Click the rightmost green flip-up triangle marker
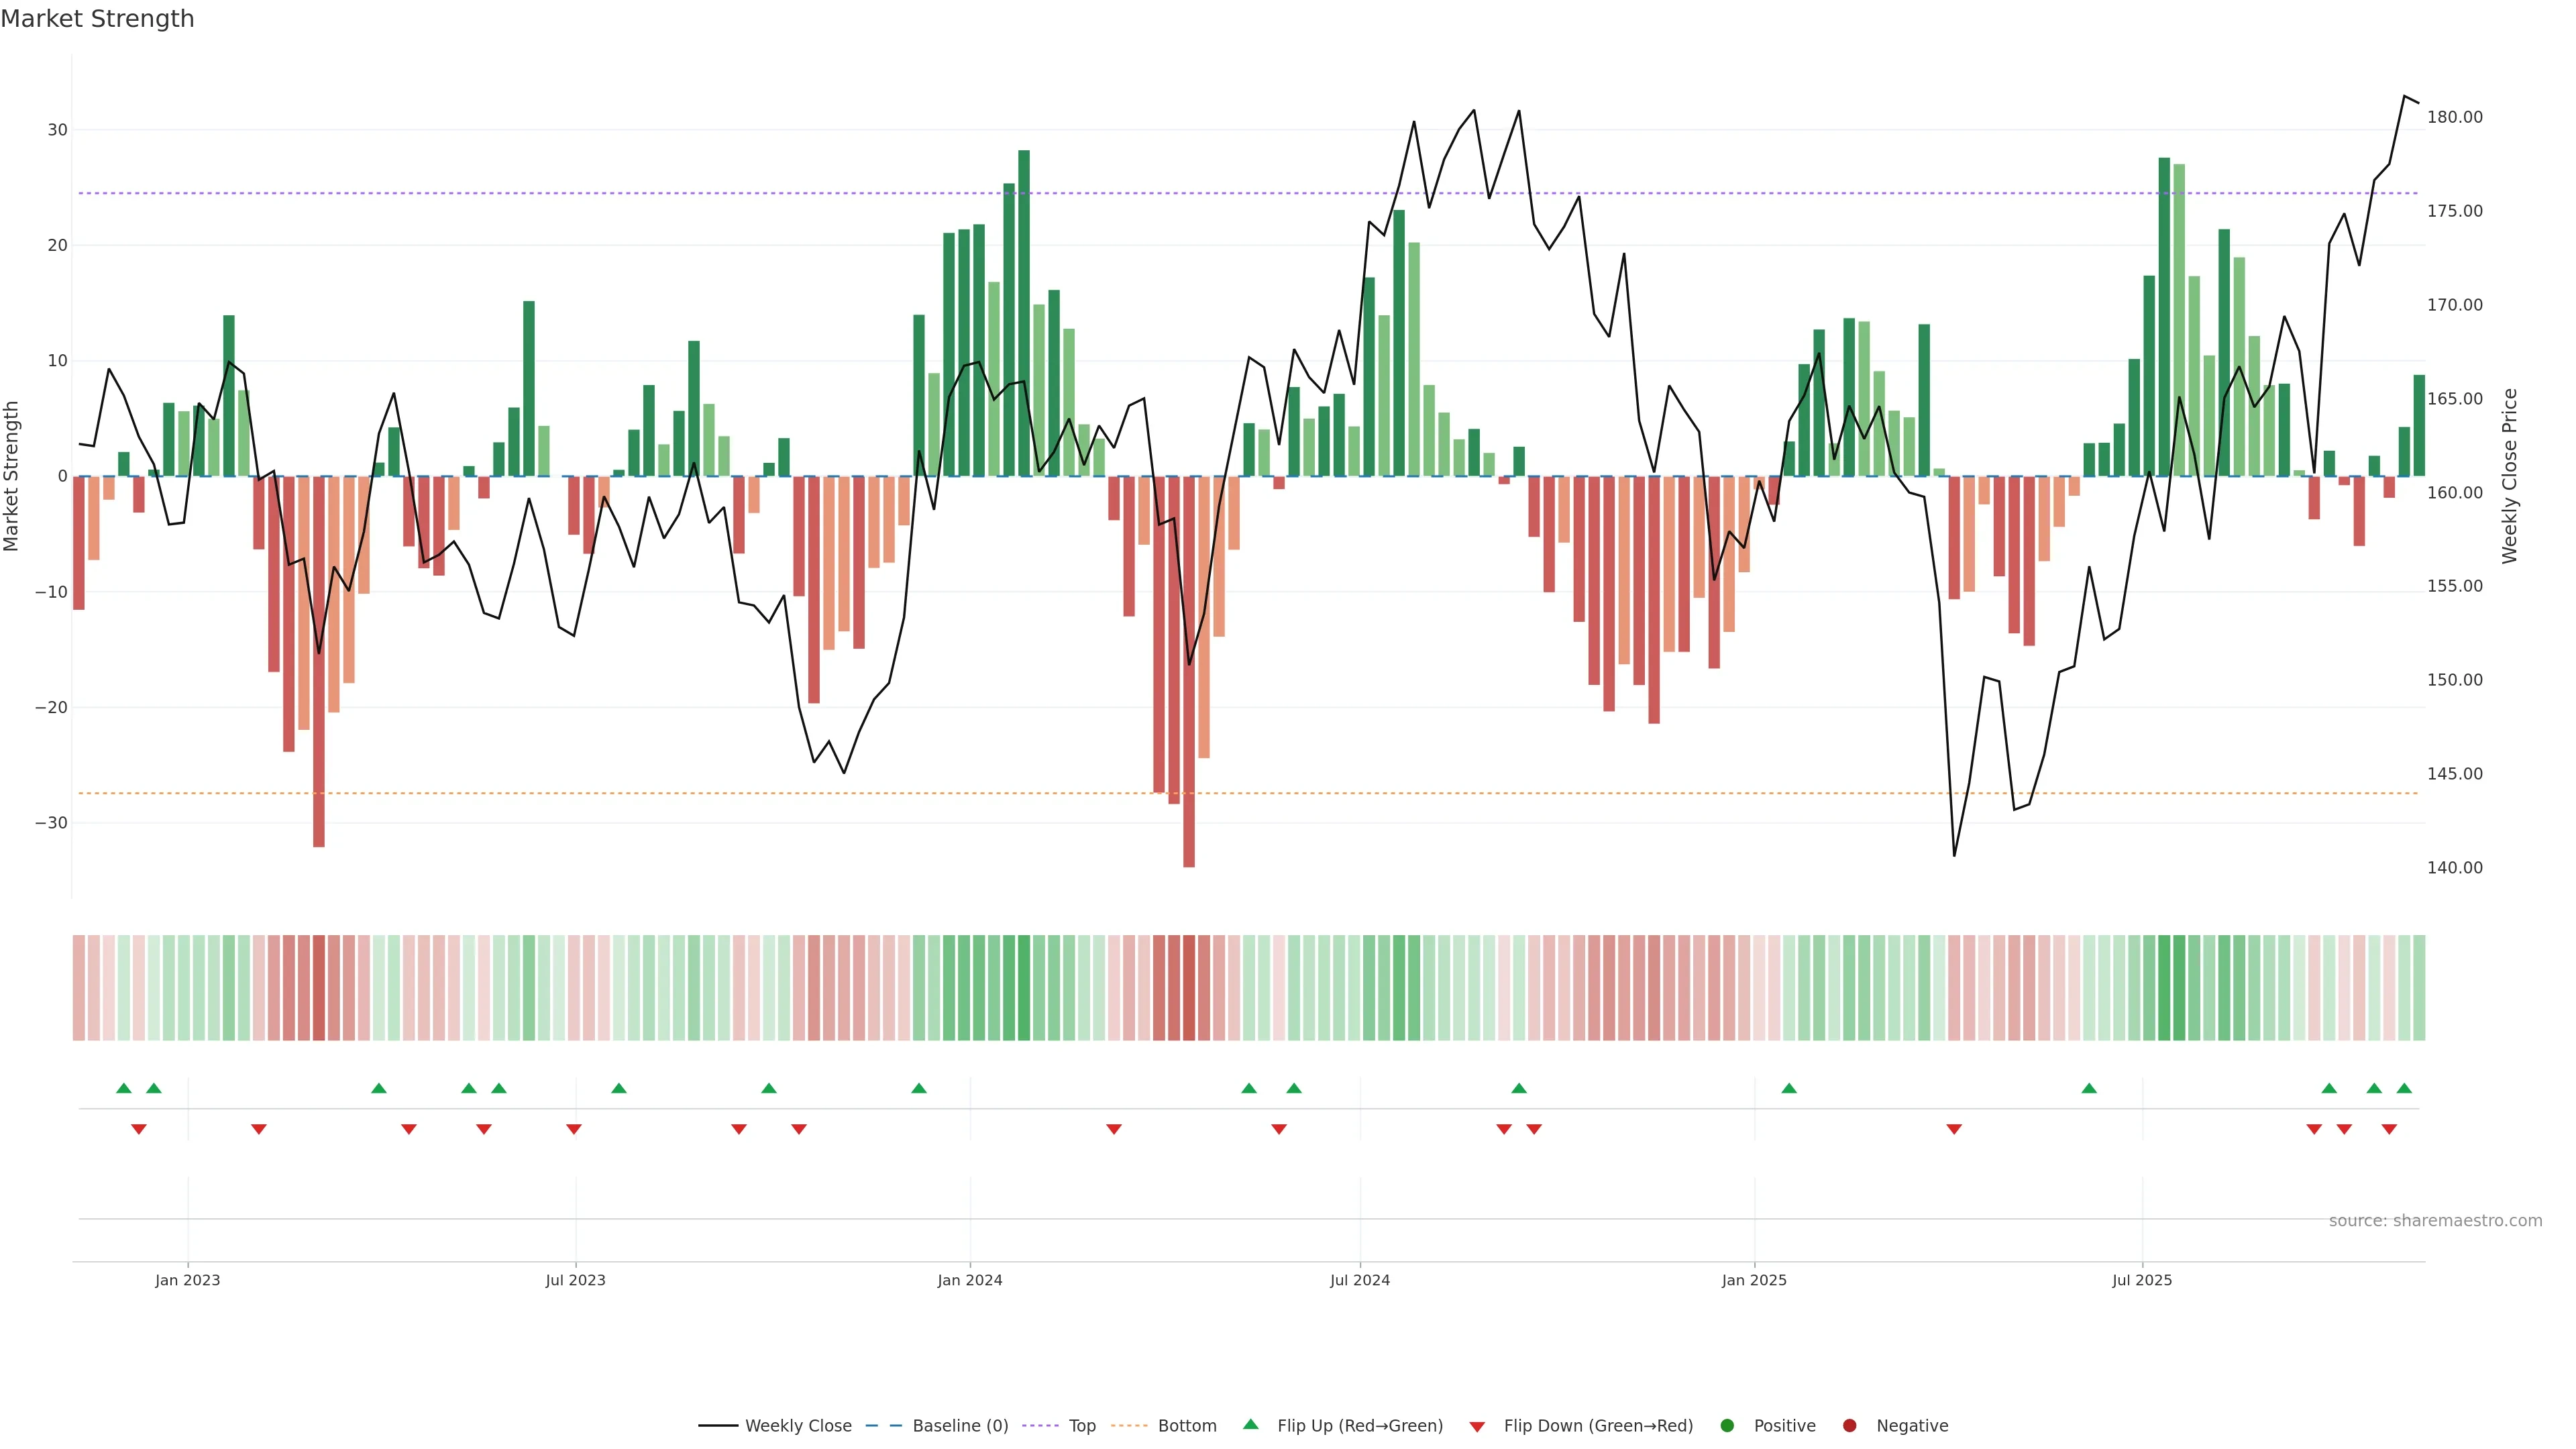This screenshot has height=1449, width=2576. coord(2404,1088)
